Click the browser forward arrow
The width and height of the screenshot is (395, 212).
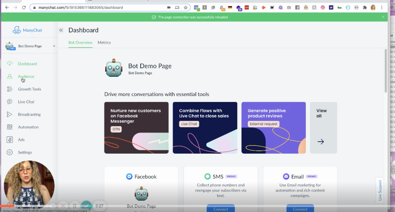(x=15, y=8)
